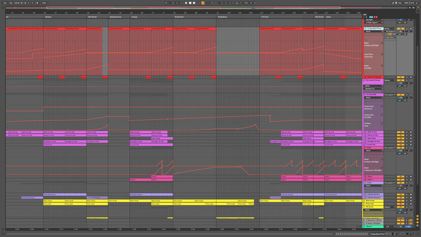Arm the Lithium Drums 1 track
The height and width of the screenshot is (237, 421).
(x=411, y=195)
